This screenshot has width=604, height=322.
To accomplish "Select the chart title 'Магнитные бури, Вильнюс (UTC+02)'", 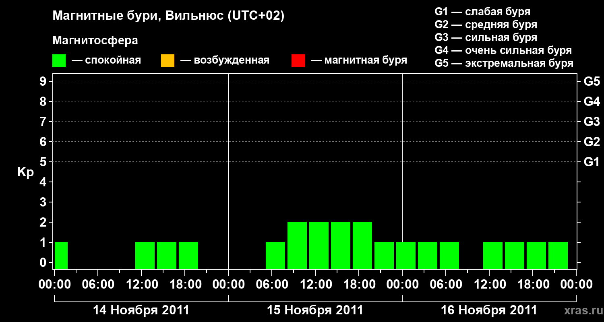I will pos(168,16).
